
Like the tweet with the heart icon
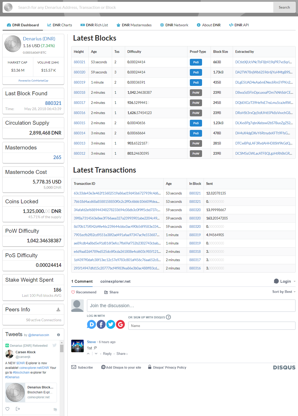click(8, 409)
